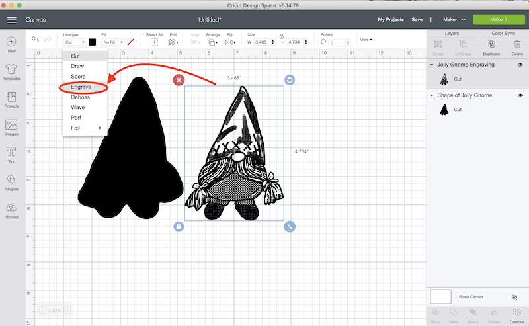The height and width of the screenshot is (326, 529).
Task: Click the Select All icon
Action: coord(154,42)
